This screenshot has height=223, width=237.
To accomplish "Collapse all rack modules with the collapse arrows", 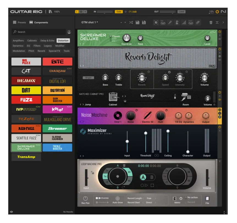I will click(x=217, y=23).
